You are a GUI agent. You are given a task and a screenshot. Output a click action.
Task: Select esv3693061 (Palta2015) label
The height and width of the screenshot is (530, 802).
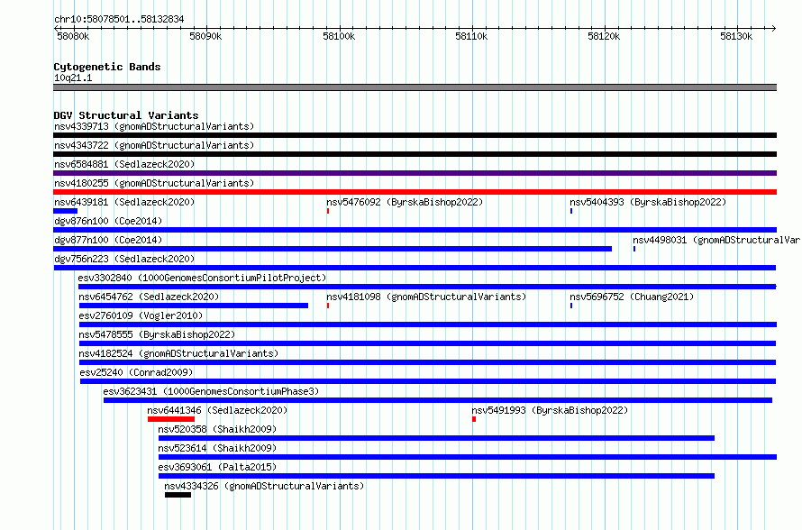click(x=217, y=467)
